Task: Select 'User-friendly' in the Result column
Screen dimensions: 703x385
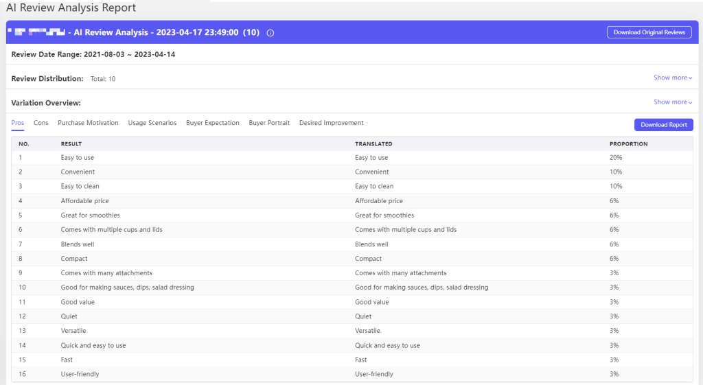Action: pos(80,374)
